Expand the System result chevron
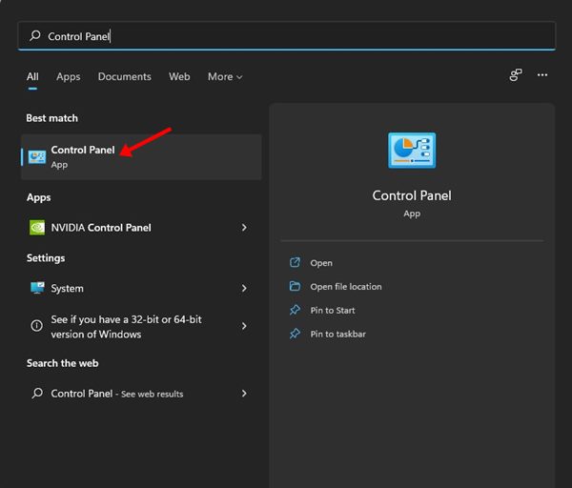Image resolution: width=572 pixels, height=488 pixels. pos(244,288)
